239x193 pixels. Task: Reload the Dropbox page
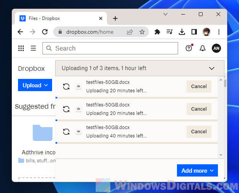tap(45, 32)
